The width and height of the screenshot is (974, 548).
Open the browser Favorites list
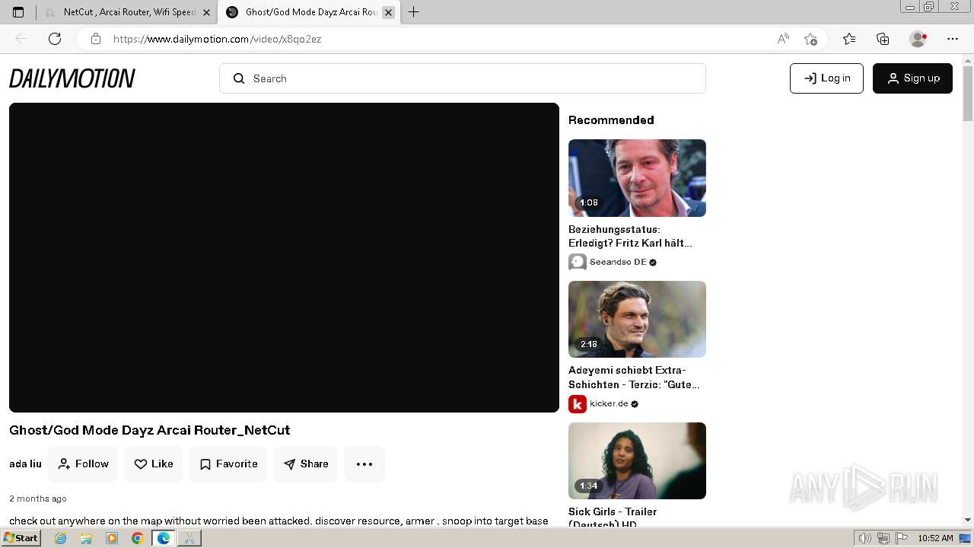click(x=849, y=39)
